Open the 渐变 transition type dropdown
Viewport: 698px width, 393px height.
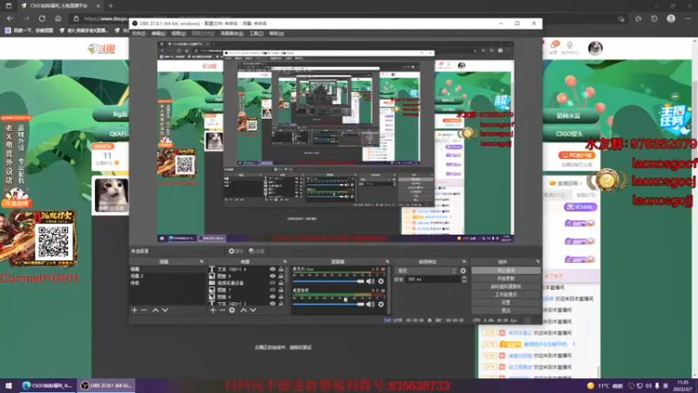click(426, 271)
